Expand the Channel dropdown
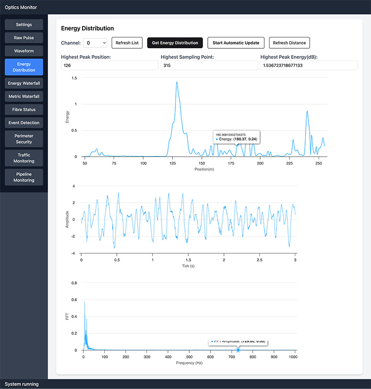 [95, 43]
